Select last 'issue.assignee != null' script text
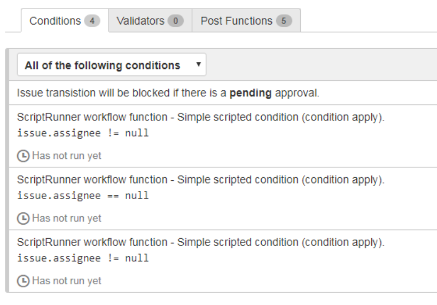The image size is (437, 305). pos(83,258)
